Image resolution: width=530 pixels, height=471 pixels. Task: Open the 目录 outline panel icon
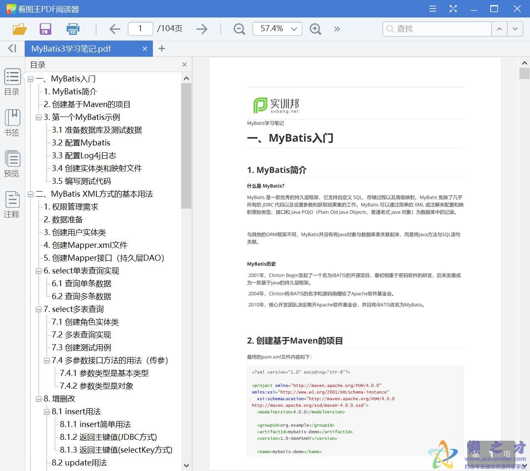pyautogui.click(x=12, y=82)
